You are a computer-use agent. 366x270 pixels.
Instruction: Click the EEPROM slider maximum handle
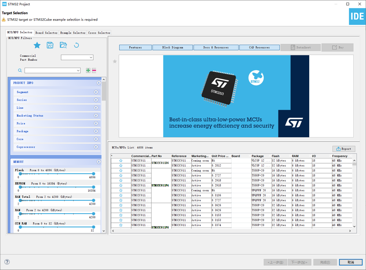pyautogui.click(x=93, y=187)
